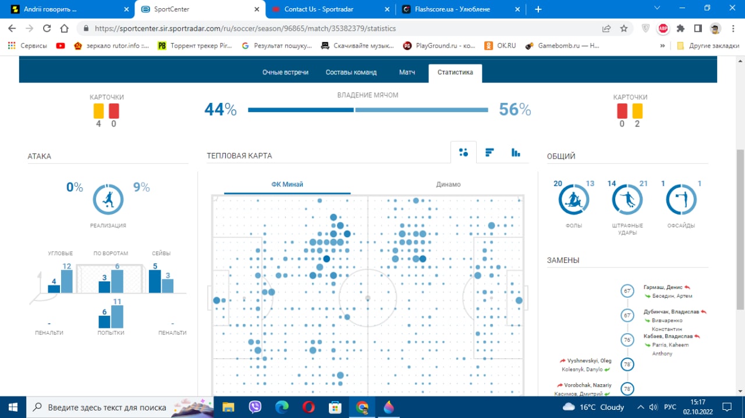Open the weather widget showing 16°C Cloudy
This screenshot has width=745, height=418.
tap(594, 407)
